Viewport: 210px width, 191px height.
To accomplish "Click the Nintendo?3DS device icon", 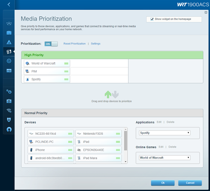I will [79, 134].
